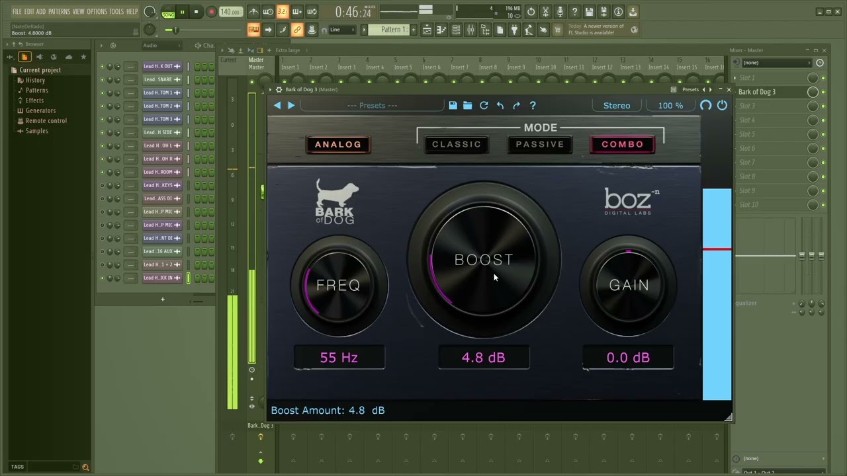Click the undo history circular arrow icon
847x476 pixels.
(x=531, y=12)
